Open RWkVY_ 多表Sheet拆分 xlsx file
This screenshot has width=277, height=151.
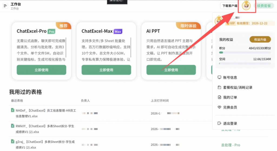tap(45, 129)
